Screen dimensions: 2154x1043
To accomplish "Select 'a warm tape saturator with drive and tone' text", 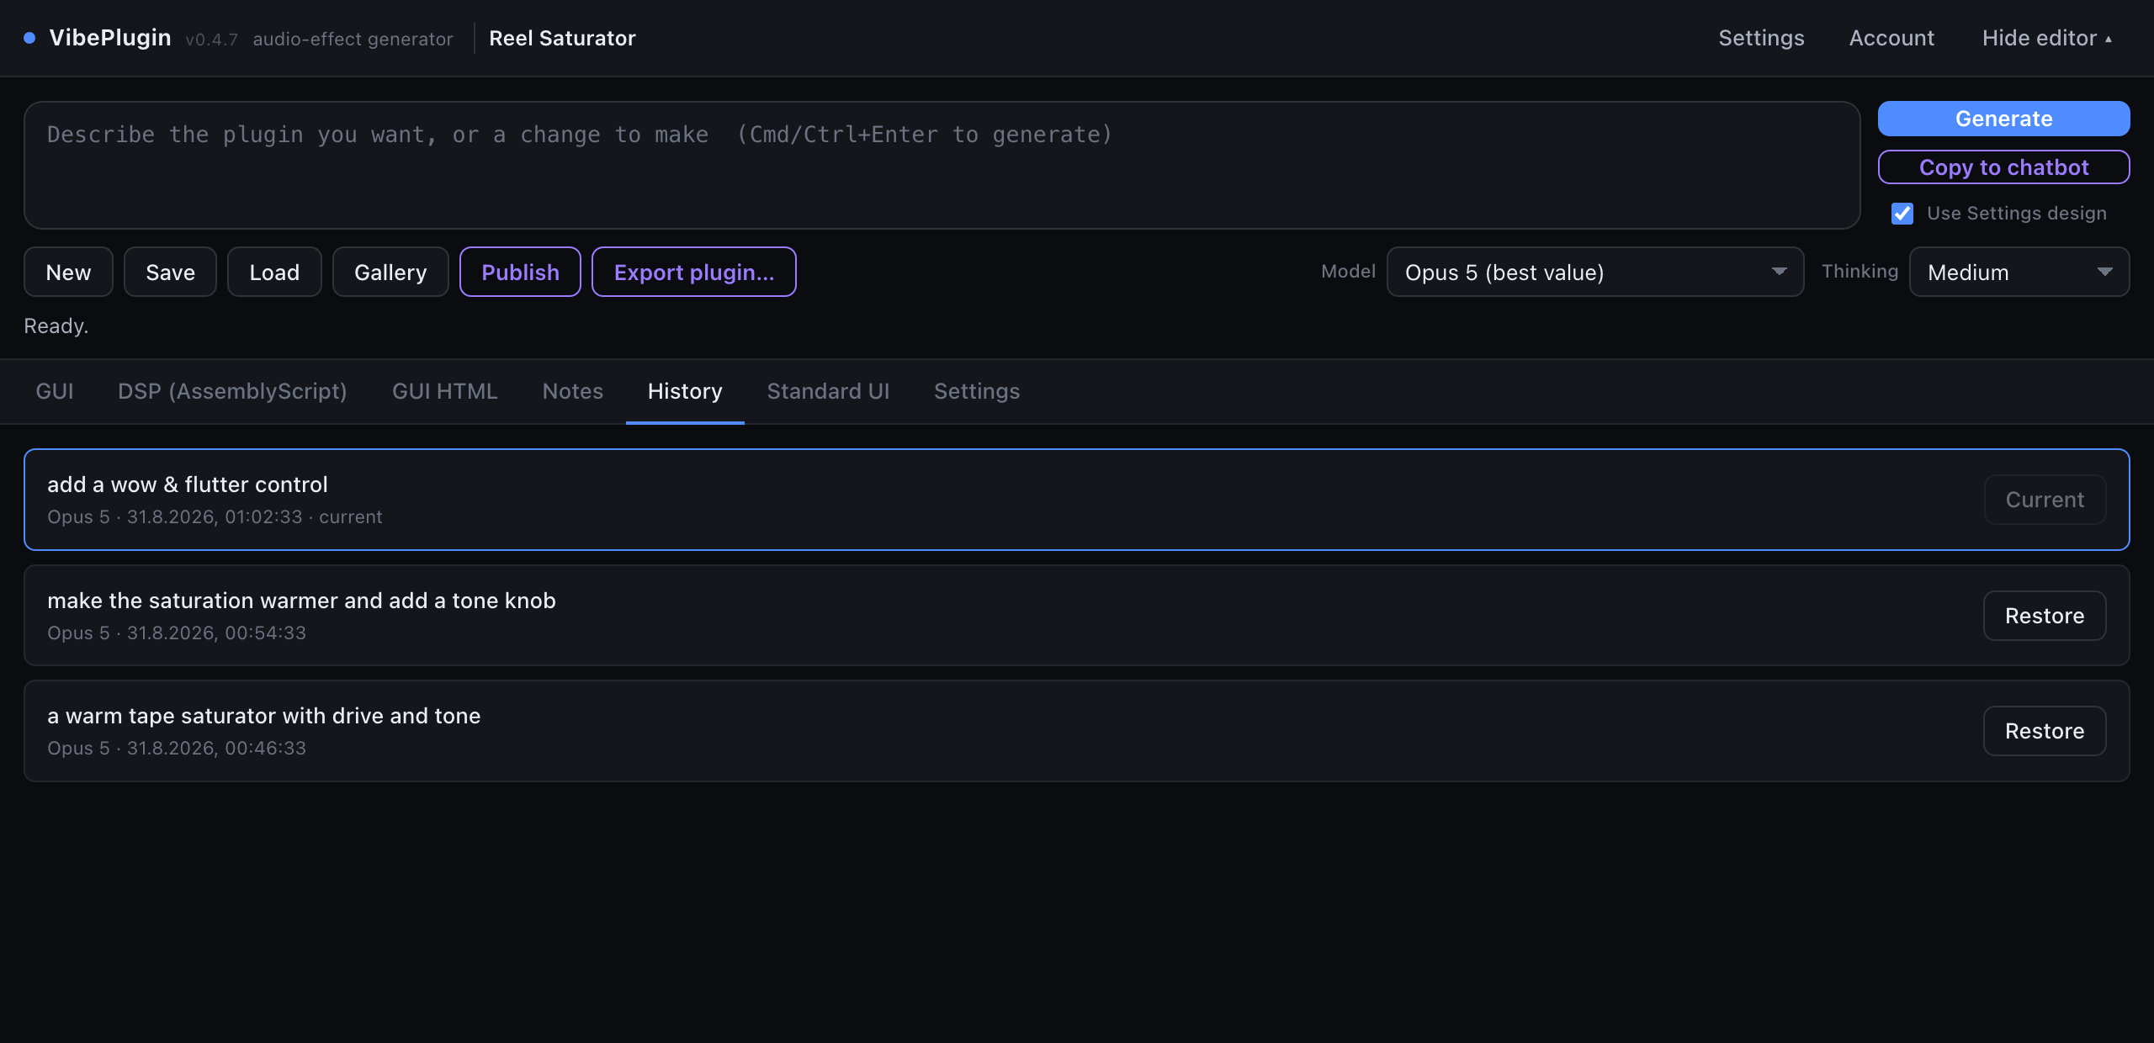I will [x=263, y=716].
